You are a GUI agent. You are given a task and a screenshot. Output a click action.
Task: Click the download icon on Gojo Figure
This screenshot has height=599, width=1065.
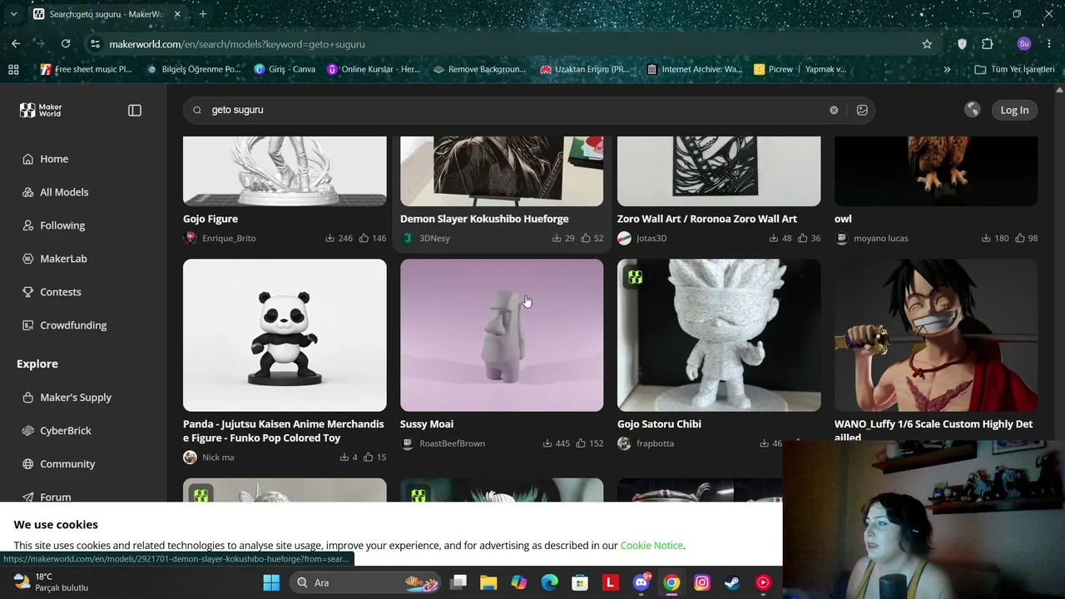(x=330, y=238)
